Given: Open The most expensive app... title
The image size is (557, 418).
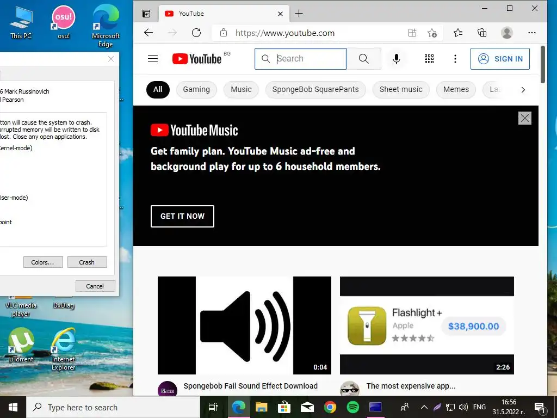Looking at the screenshot, I should point(411,386).
